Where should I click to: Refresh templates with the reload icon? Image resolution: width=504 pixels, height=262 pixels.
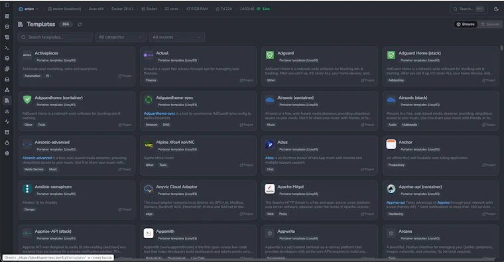[80, 24]
